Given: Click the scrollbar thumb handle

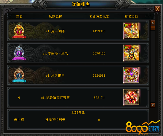Looking at the screenshot, I should pyautogui.click(x=153, y=28).
